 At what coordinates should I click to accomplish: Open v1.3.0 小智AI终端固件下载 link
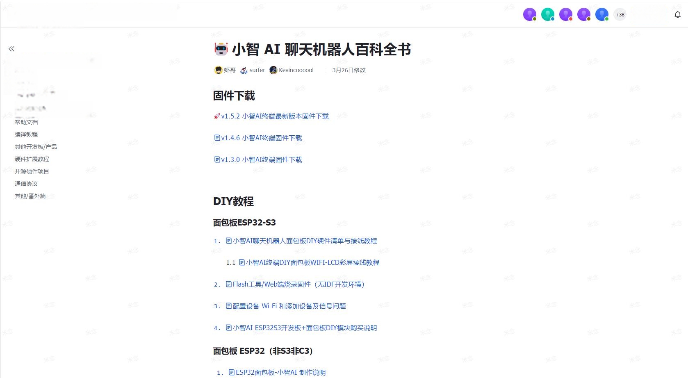tap(262, 160)
